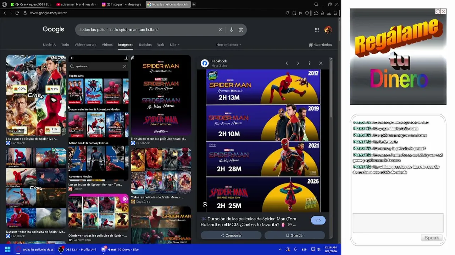Image resolution: width=455 pixels, height=255 pixels.
Task: Open the taskbar clock and date
Action: 330,249
